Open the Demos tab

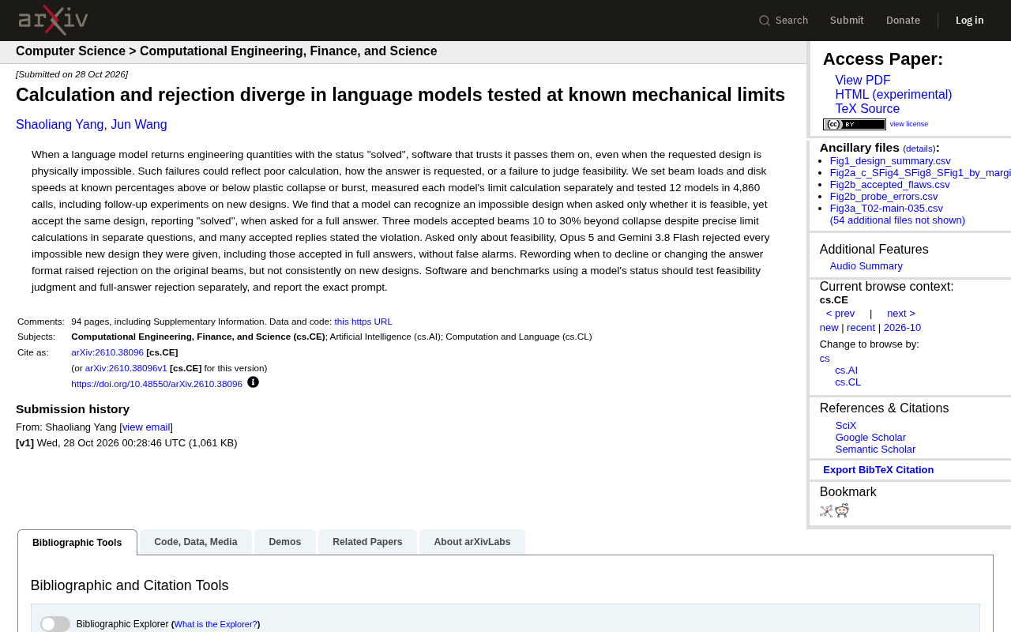pyautogui.click(x=285, y=542)
